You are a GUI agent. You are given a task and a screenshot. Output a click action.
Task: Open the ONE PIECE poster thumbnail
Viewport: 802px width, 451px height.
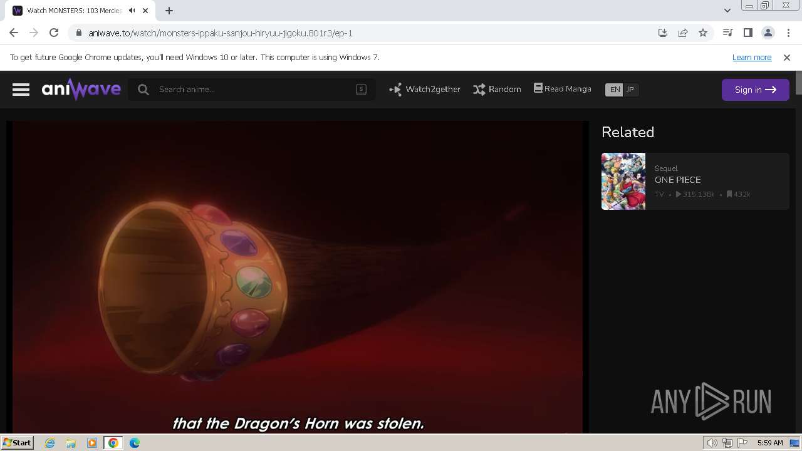pos(623,181)
